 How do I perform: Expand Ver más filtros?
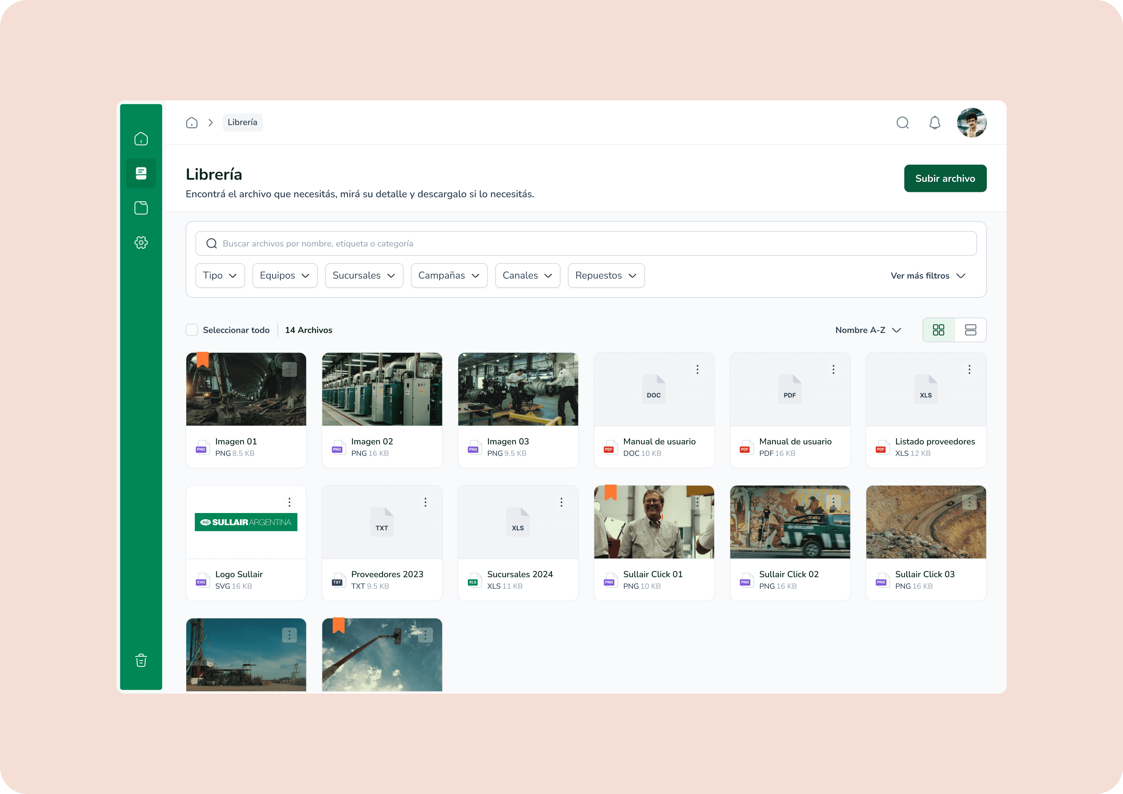click(x=928, y=276)
